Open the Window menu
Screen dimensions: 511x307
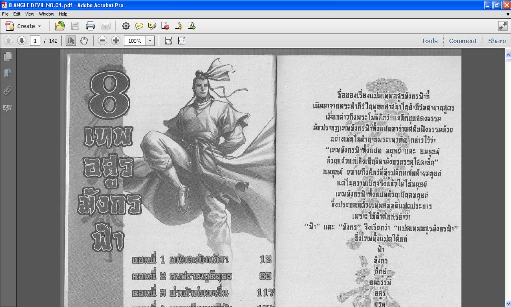[x=46, y=14]
